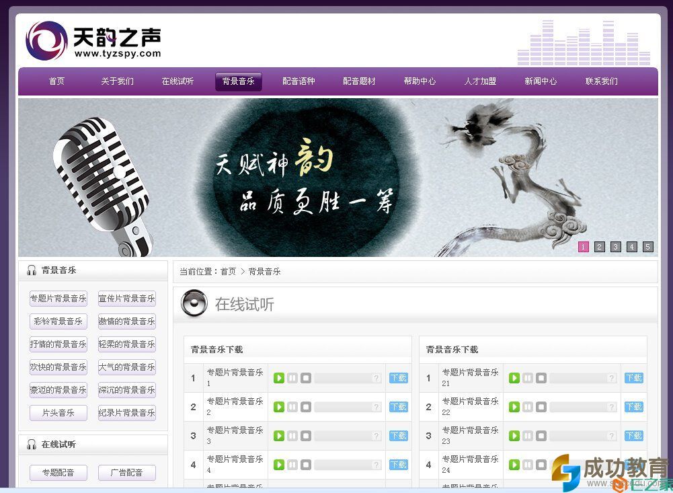Open the 宣传片背景音乐 category
This screenshot has width=673, height=493.
tap(126, 299)
